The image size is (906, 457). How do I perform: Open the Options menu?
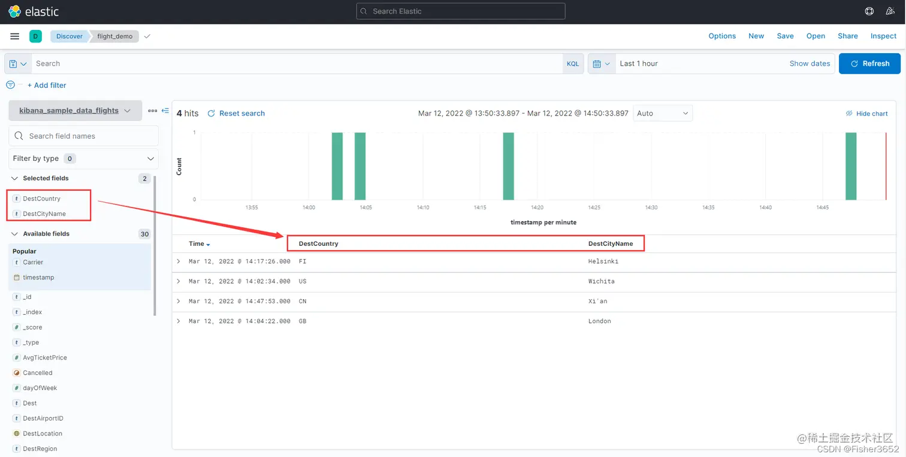pyautogui.click(x=722, y=36)
